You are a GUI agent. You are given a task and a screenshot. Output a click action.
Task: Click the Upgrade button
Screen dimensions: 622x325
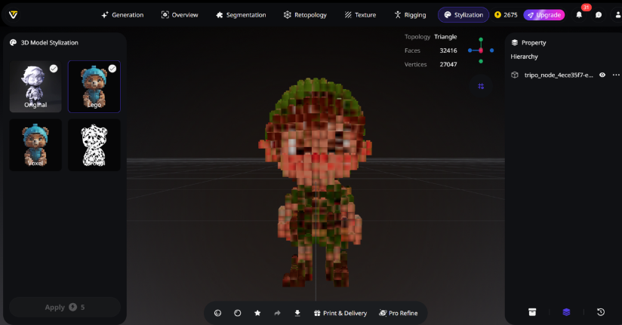(x=544, y=14)
